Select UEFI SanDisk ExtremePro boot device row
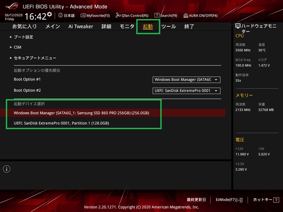283x212 pixels. 61,123
